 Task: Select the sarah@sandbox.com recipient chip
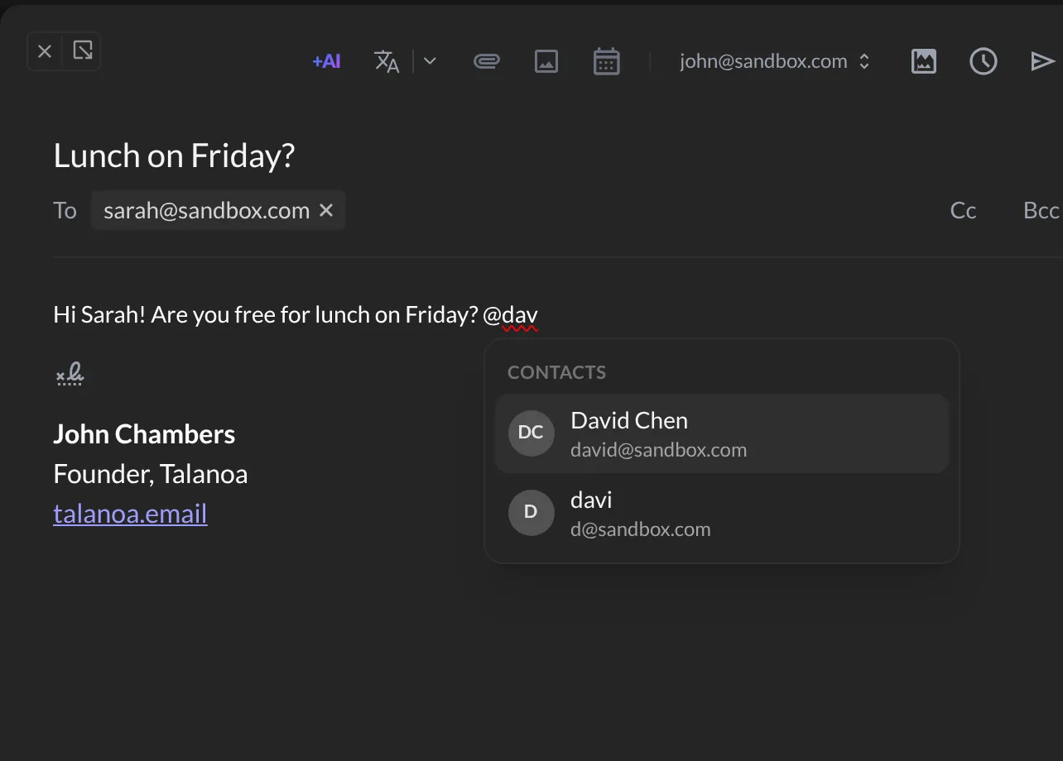tap(219, 211)
